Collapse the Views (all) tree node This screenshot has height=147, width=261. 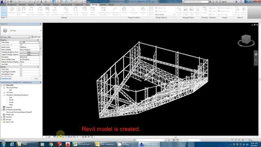[2, 85]
